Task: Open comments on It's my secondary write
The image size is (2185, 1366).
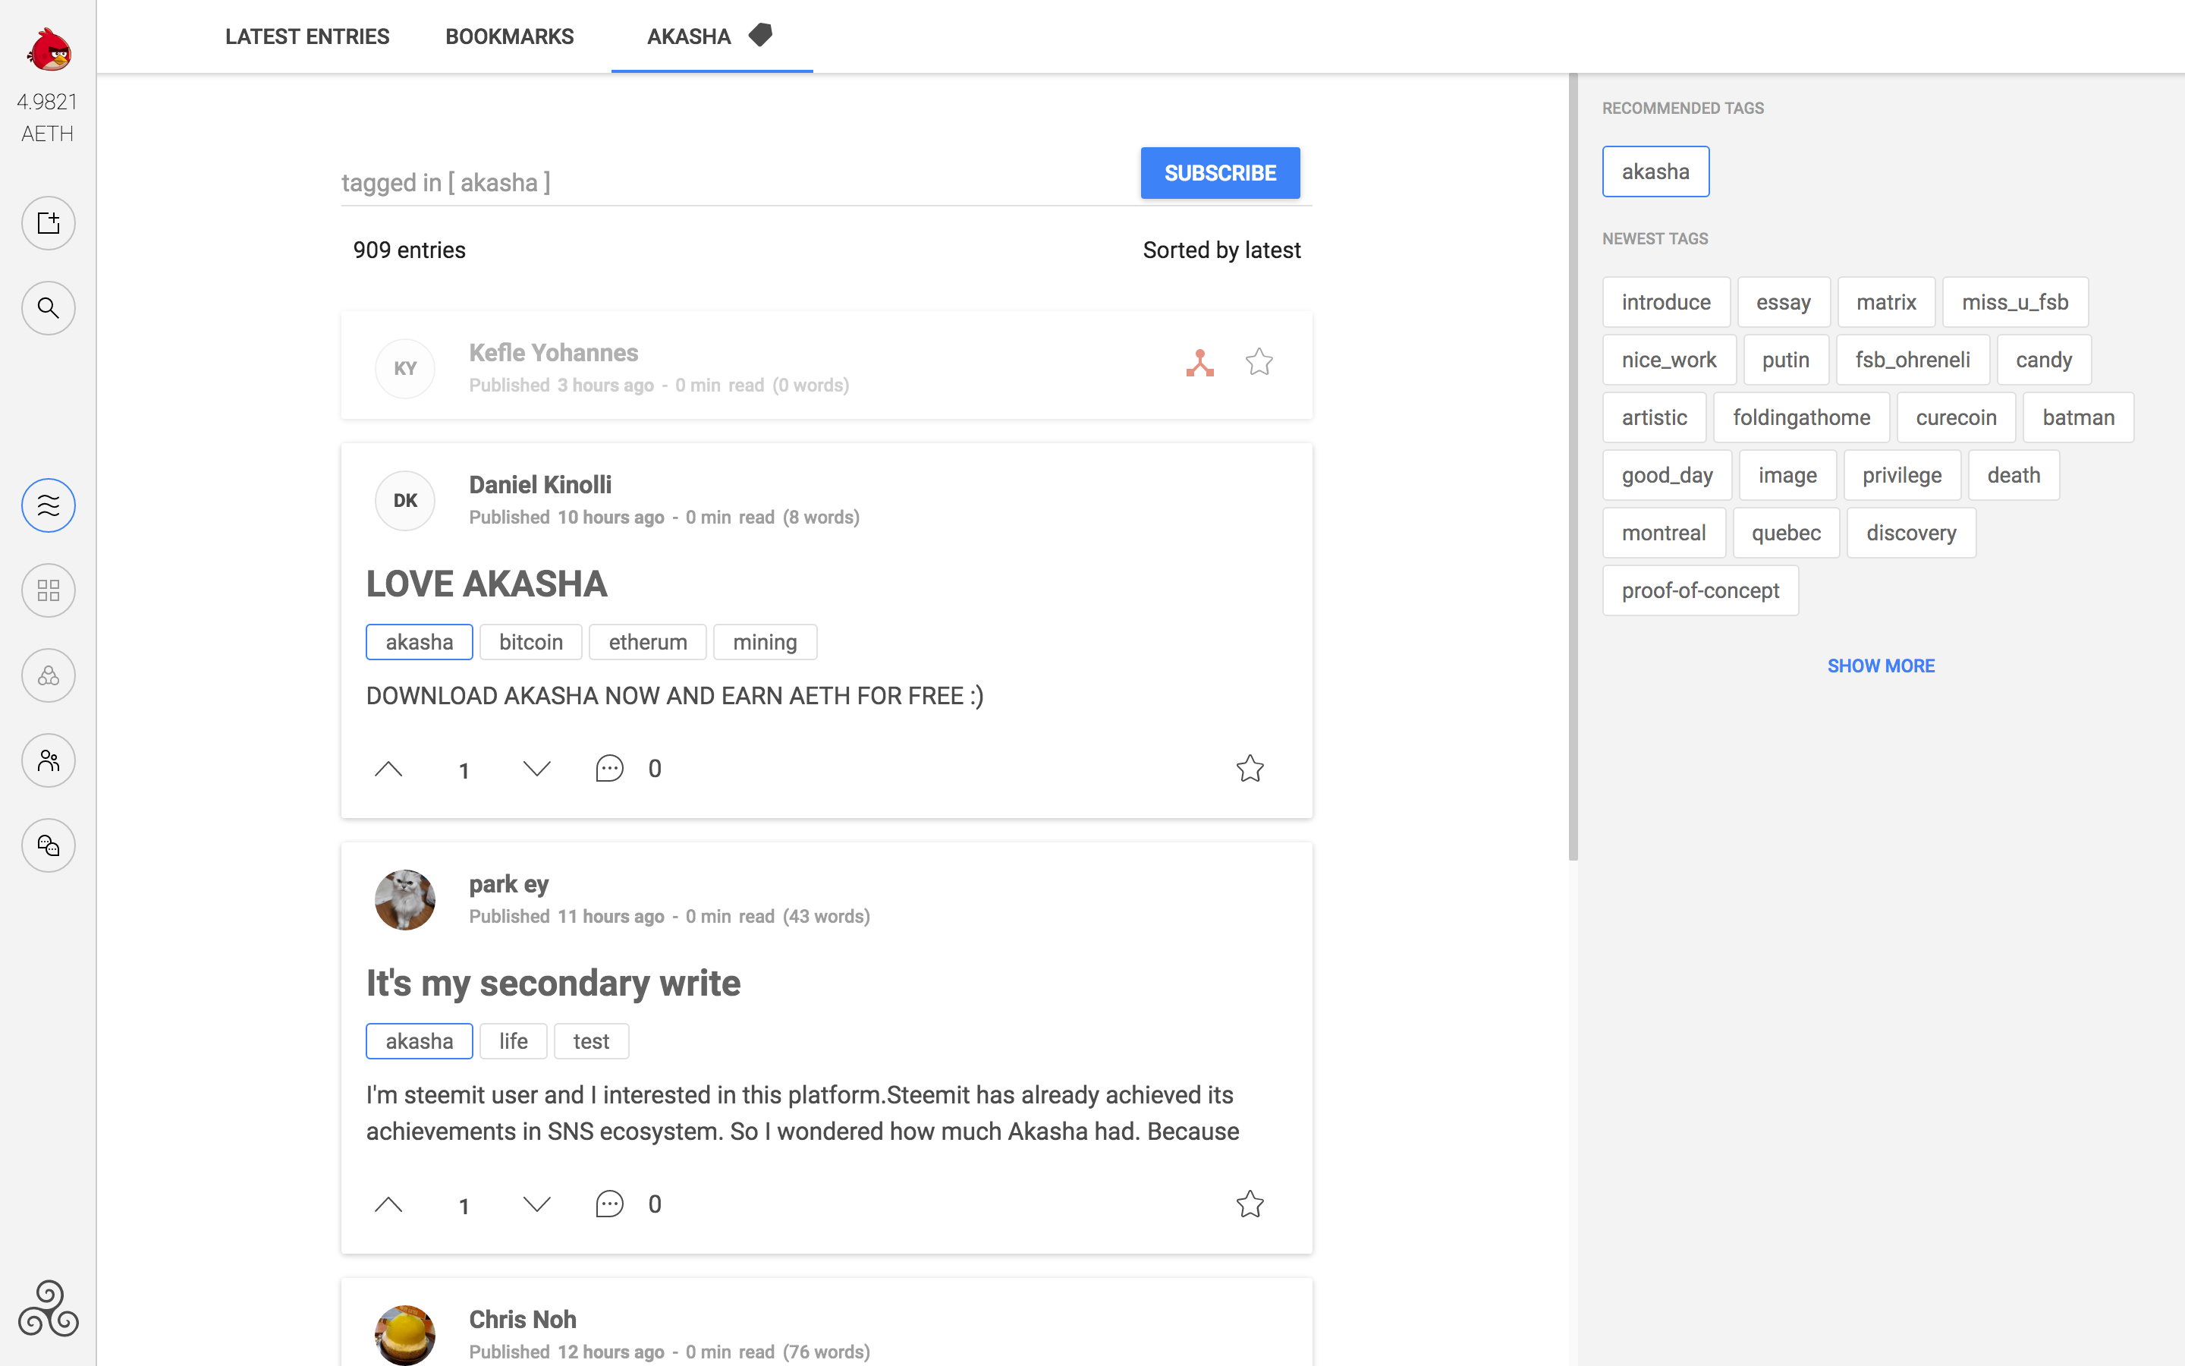Action: 609,1204
